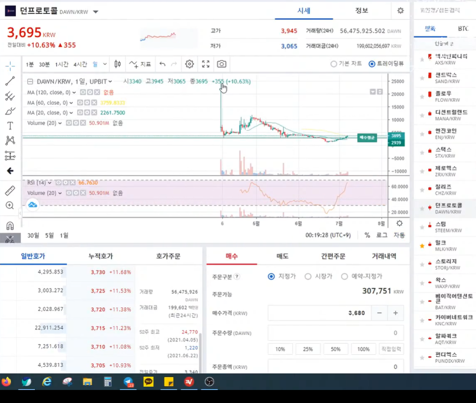The height and width of the screenshot is (403, 476).
Task: Open the 누적호가 tab
Action: click(100, 256)
